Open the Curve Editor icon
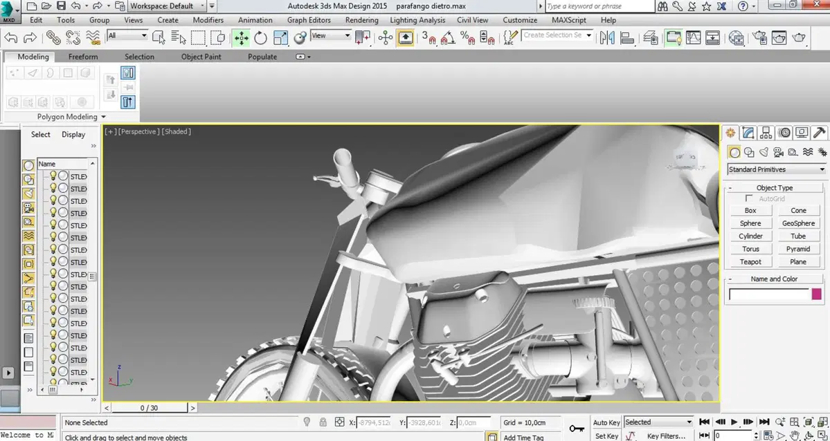Viewport: 830px width, 441px height. pyautogui.click(x=694, y=37)
